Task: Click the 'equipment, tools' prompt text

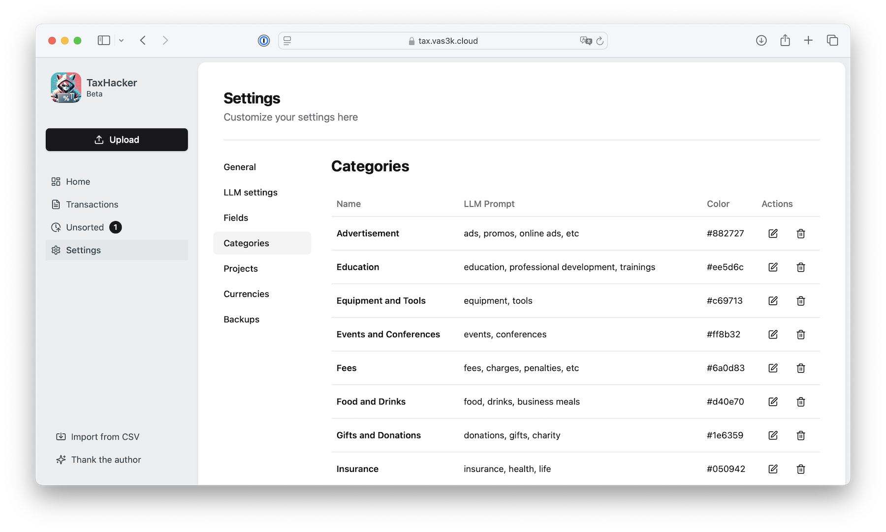Action: (x=498, y=301)
